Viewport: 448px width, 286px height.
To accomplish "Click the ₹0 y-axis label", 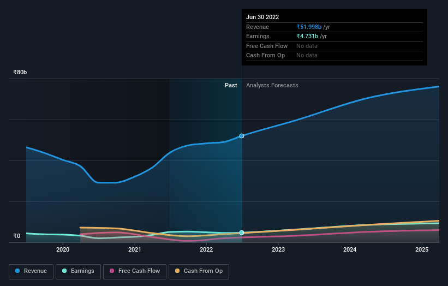I will tap(17, 236).
